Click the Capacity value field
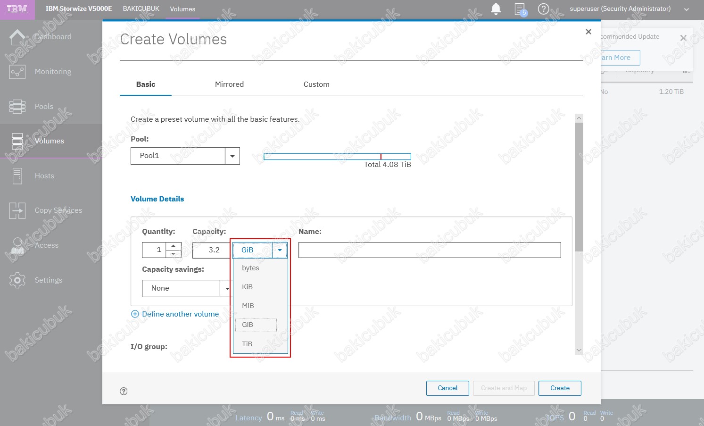This screenshot has width=704, height=426. [212, 250]
